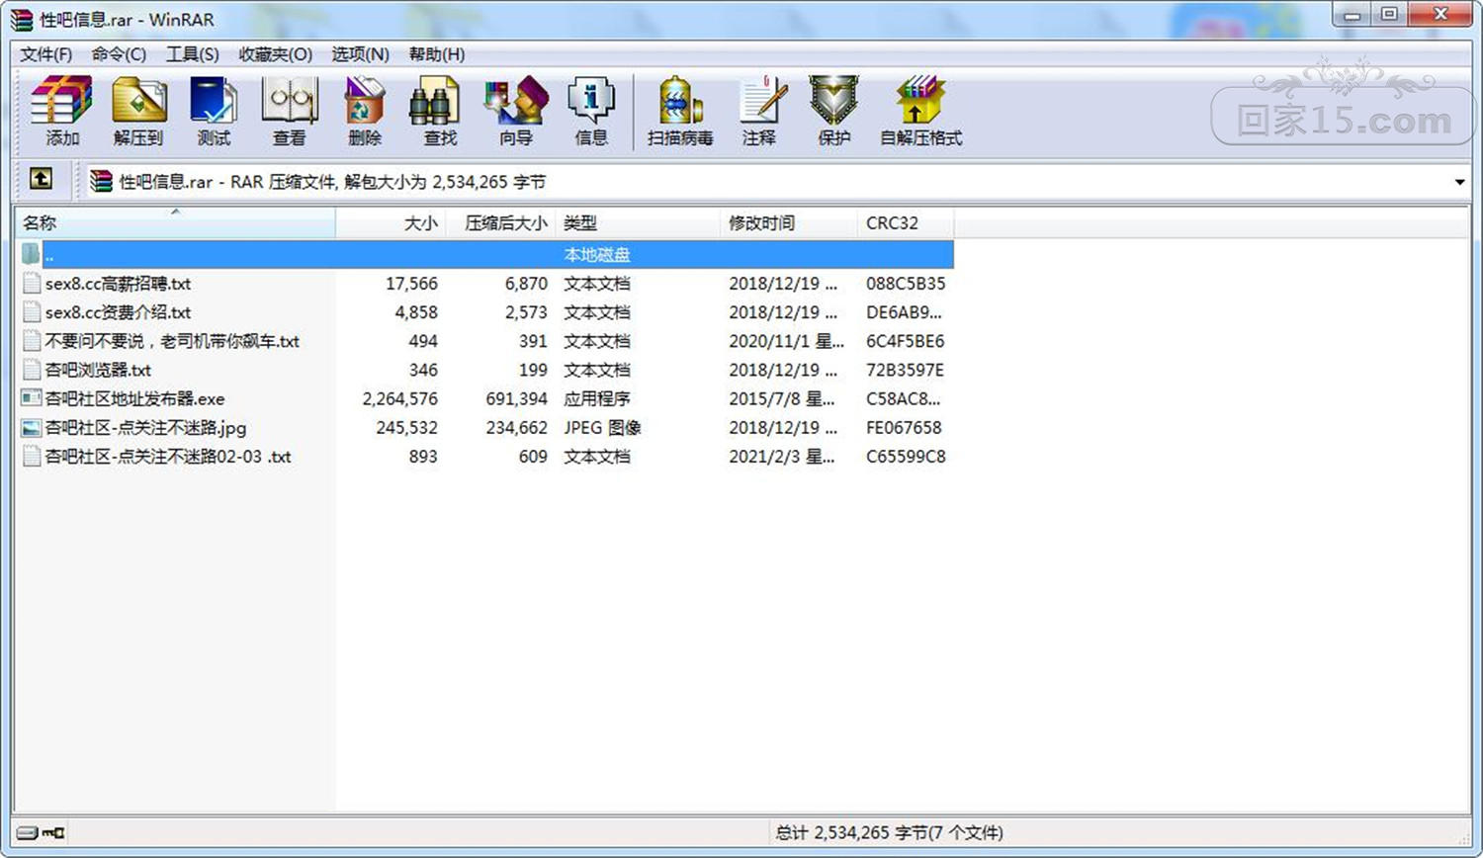Sort by Packed Size (压缩后大小) header
The width and height of the screenshot is (1483, 858).
pyautogui.click(x=501, y=222)
